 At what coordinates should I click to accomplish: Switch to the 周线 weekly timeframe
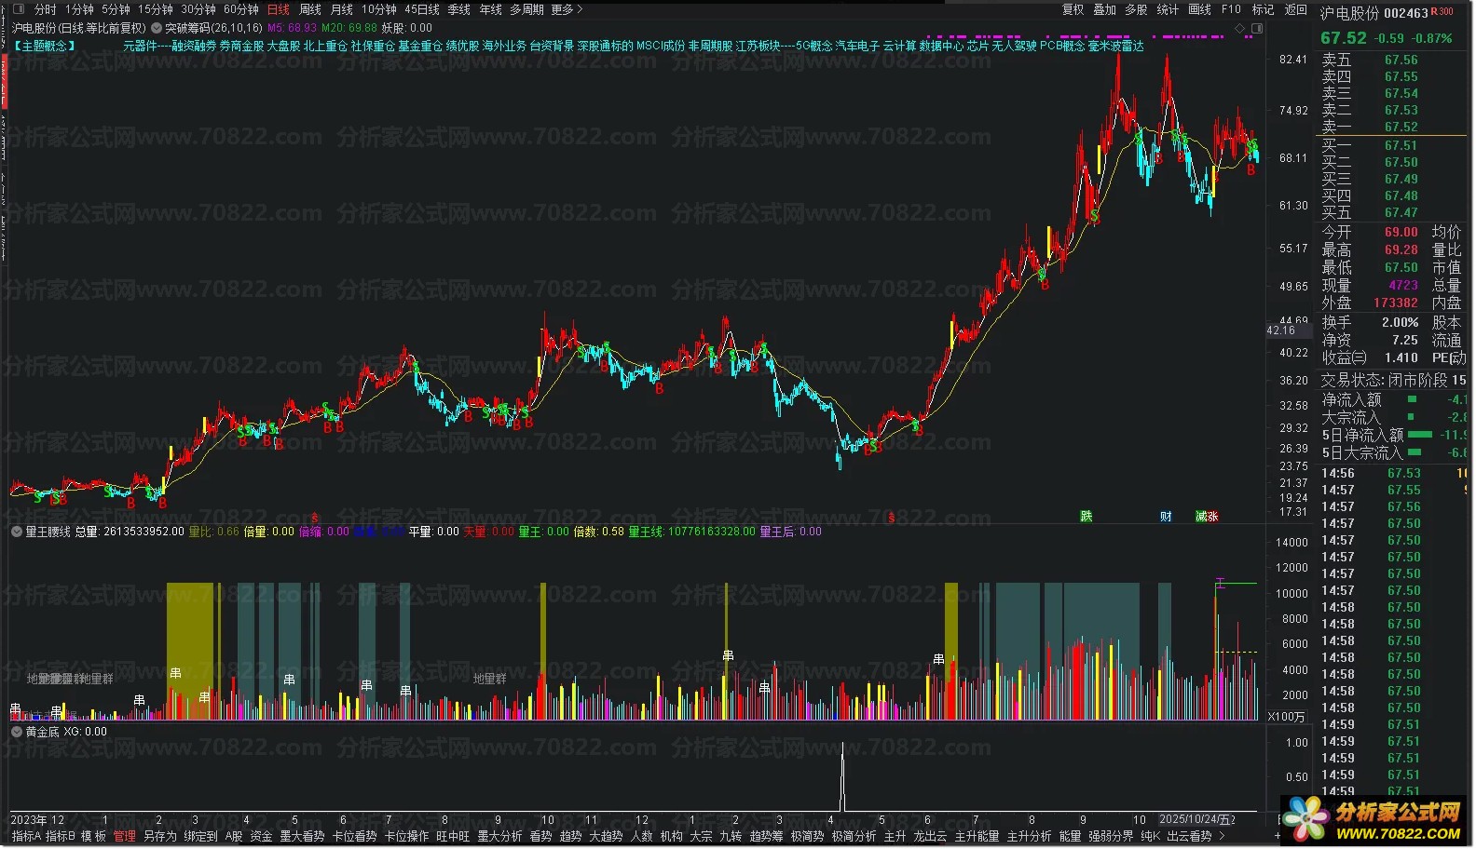tap(309, 9)
